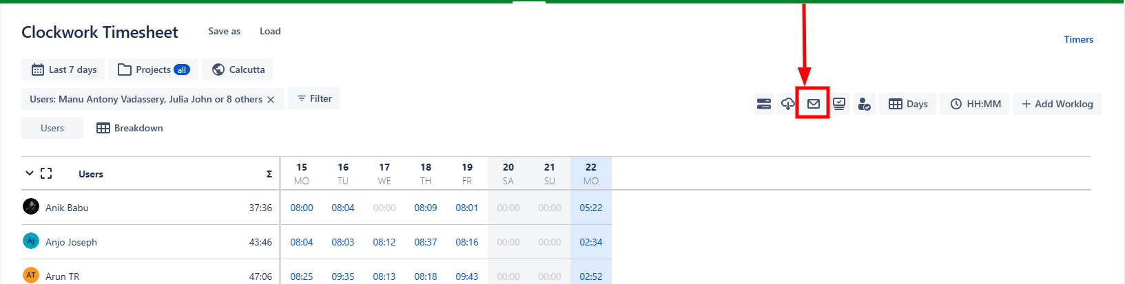The image size is (1125, 284).
Task: Open the Projects all selector
Action: [154, 69]
